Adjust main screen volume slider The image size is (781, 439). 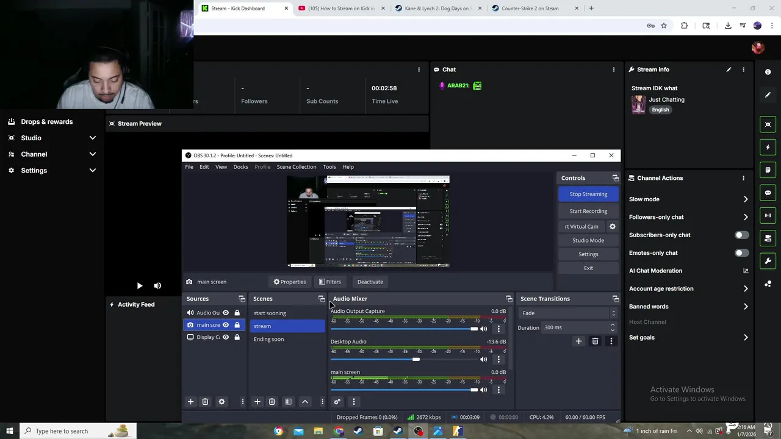point(474,390)
